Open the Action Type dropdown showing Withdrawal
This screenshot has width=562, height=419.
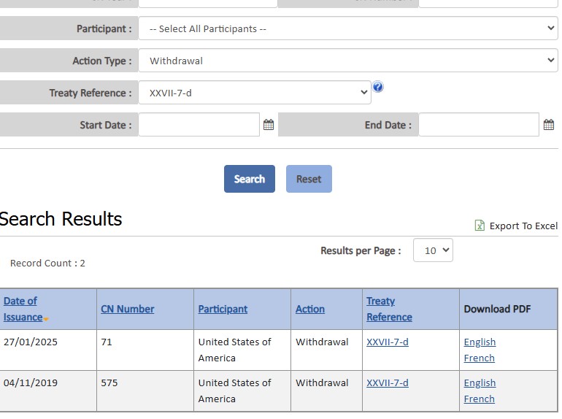348,61
